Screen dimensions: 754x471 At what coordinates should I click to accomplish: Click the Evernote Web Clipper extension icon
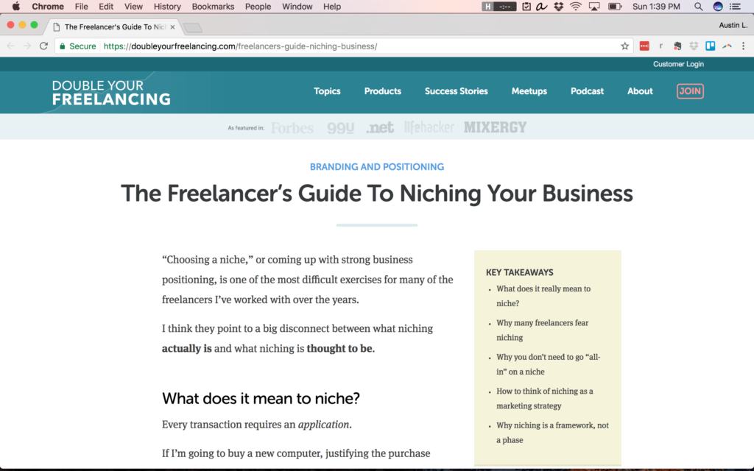(x=677, y=46)
